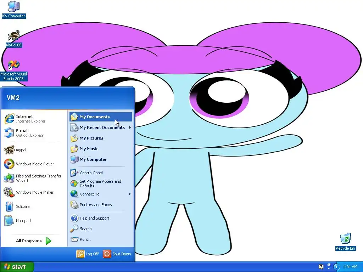Open My Computer in Start menu

pyautogui.click(x=100, y=159)
